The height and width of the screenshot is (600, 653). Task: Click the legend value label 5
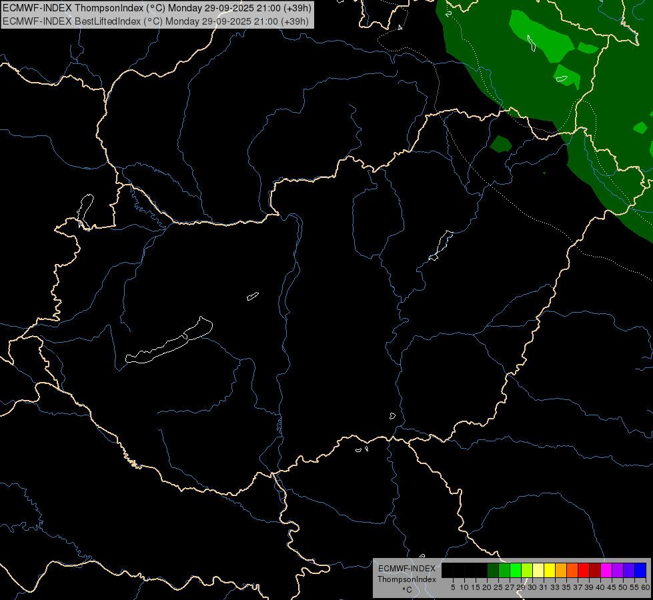click(x=453, y=587)
